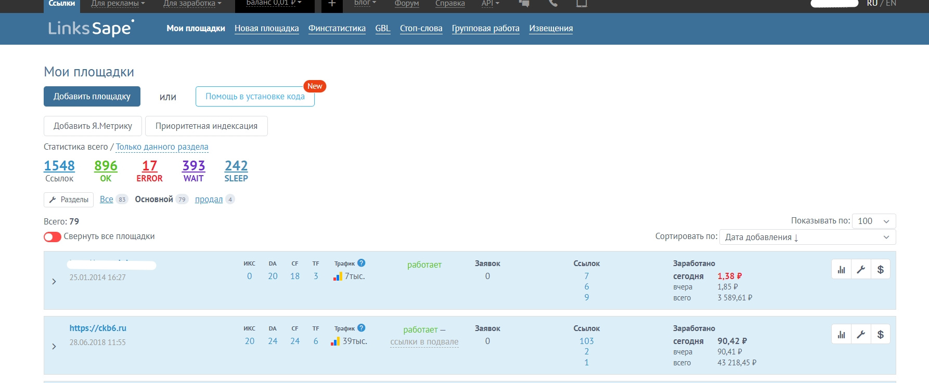This screenshot has width=929, height=383.
Task: Click 'Помощь в установке кода' button
Action: point(255,97)
